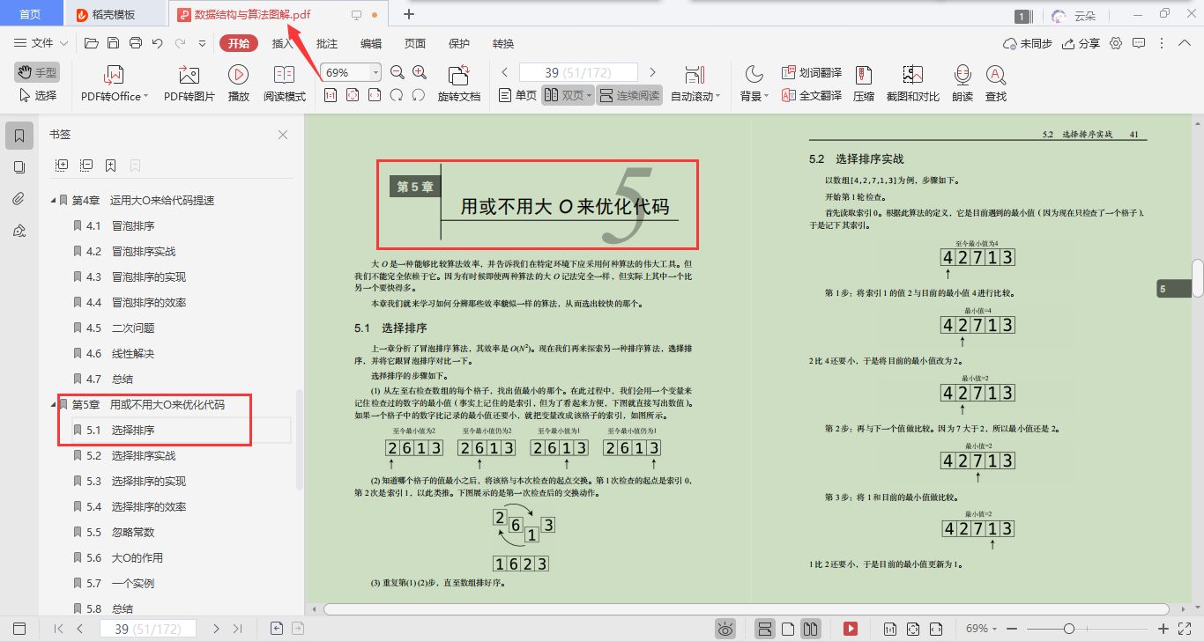Open the thumbnails panel sidebar icon
This screenshot has height=641, width=1204.
tap(19, 167)
